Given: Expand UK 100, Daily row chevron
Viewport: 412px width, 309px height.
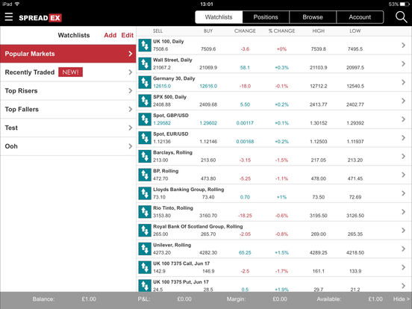Looking at the screenshot, I should [x=403, y=46].
